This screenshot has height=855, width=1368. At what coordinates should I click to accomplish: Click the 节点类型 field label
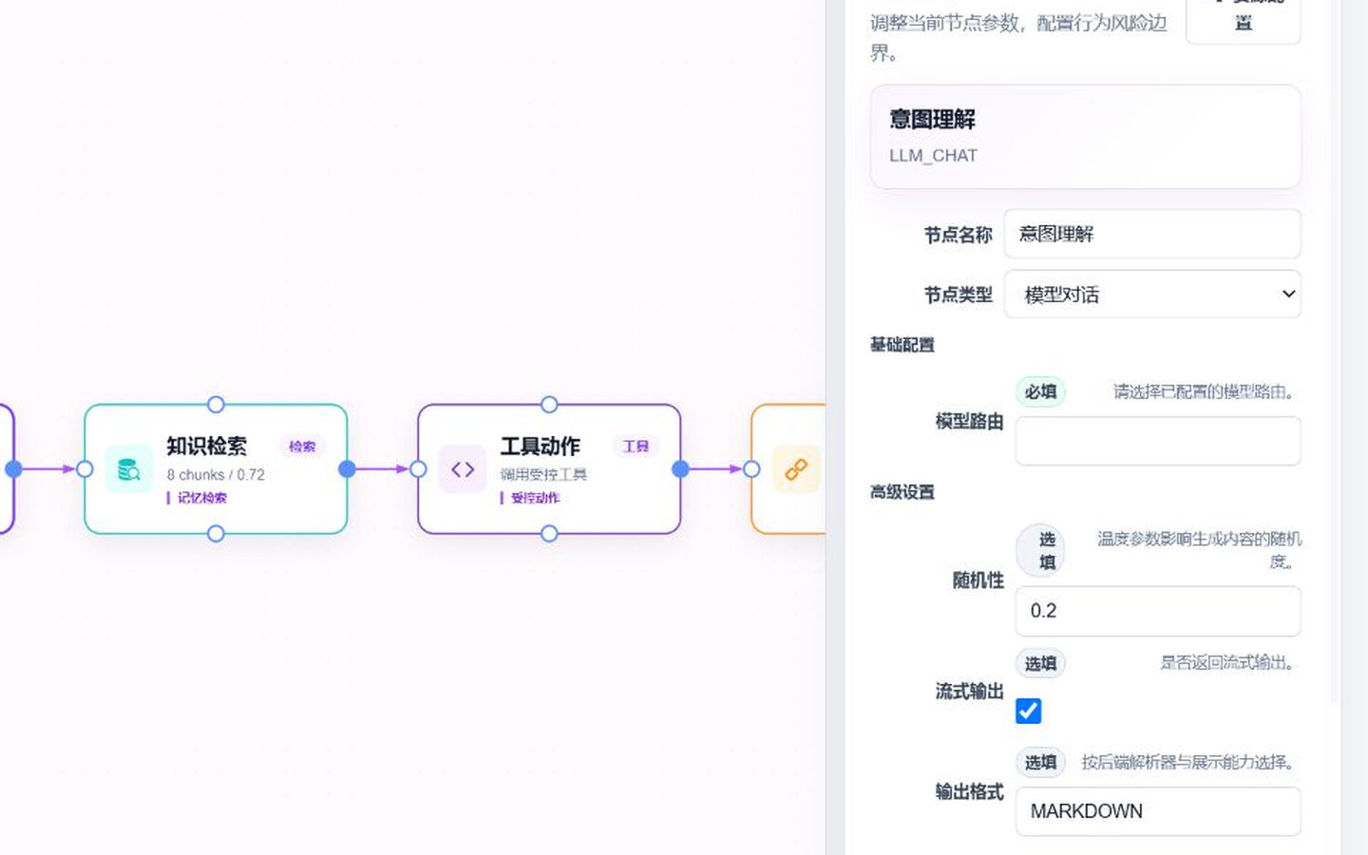coord(958,295)
